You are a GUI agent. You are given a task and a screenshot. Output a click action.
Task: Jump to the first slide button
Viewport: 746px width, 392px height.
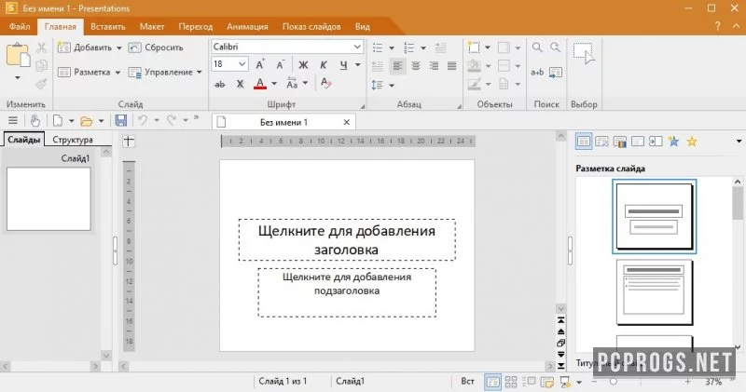pos(561,320)
